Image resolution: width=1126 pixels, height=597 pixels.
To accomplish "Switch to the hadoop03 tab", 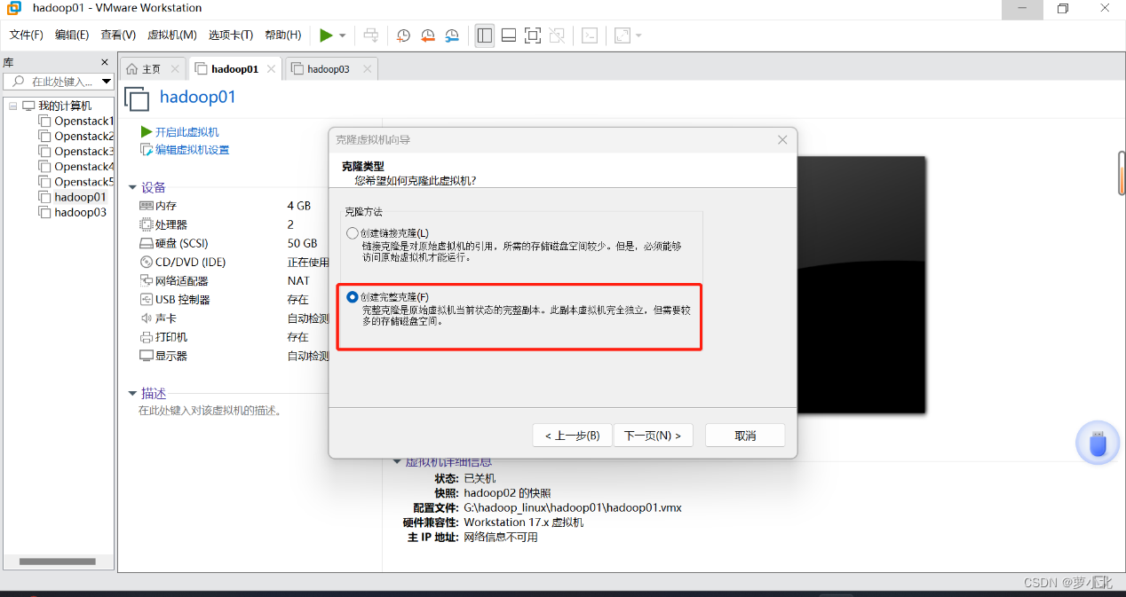I will (329, 69).
